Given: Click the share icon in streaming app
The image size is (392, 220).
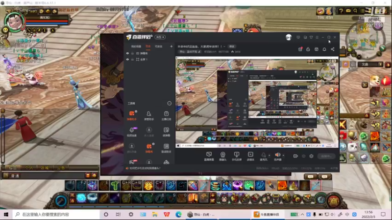Looking at the screenshot, I should pos(333,49).
